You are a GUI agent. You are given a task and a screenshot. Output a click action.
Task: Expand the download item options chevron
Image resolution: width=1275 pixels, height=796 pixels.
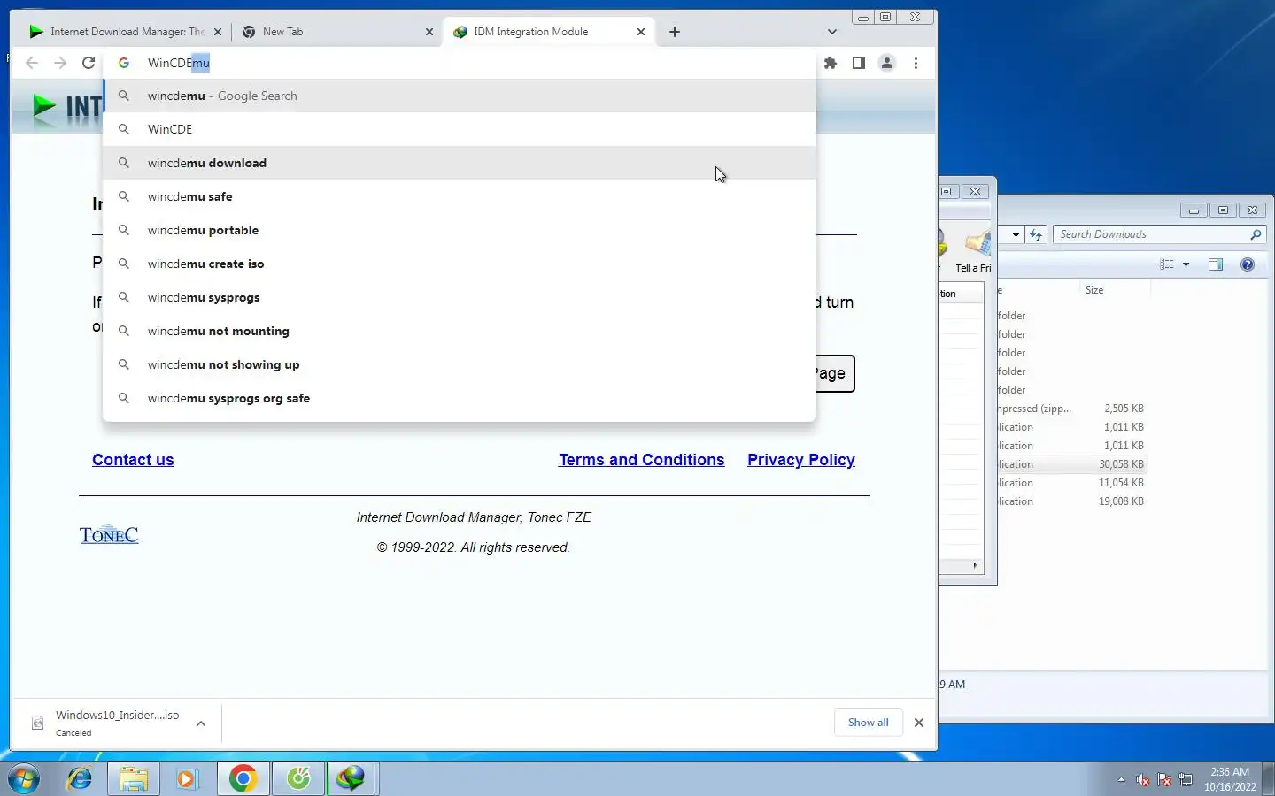[201, 723]
